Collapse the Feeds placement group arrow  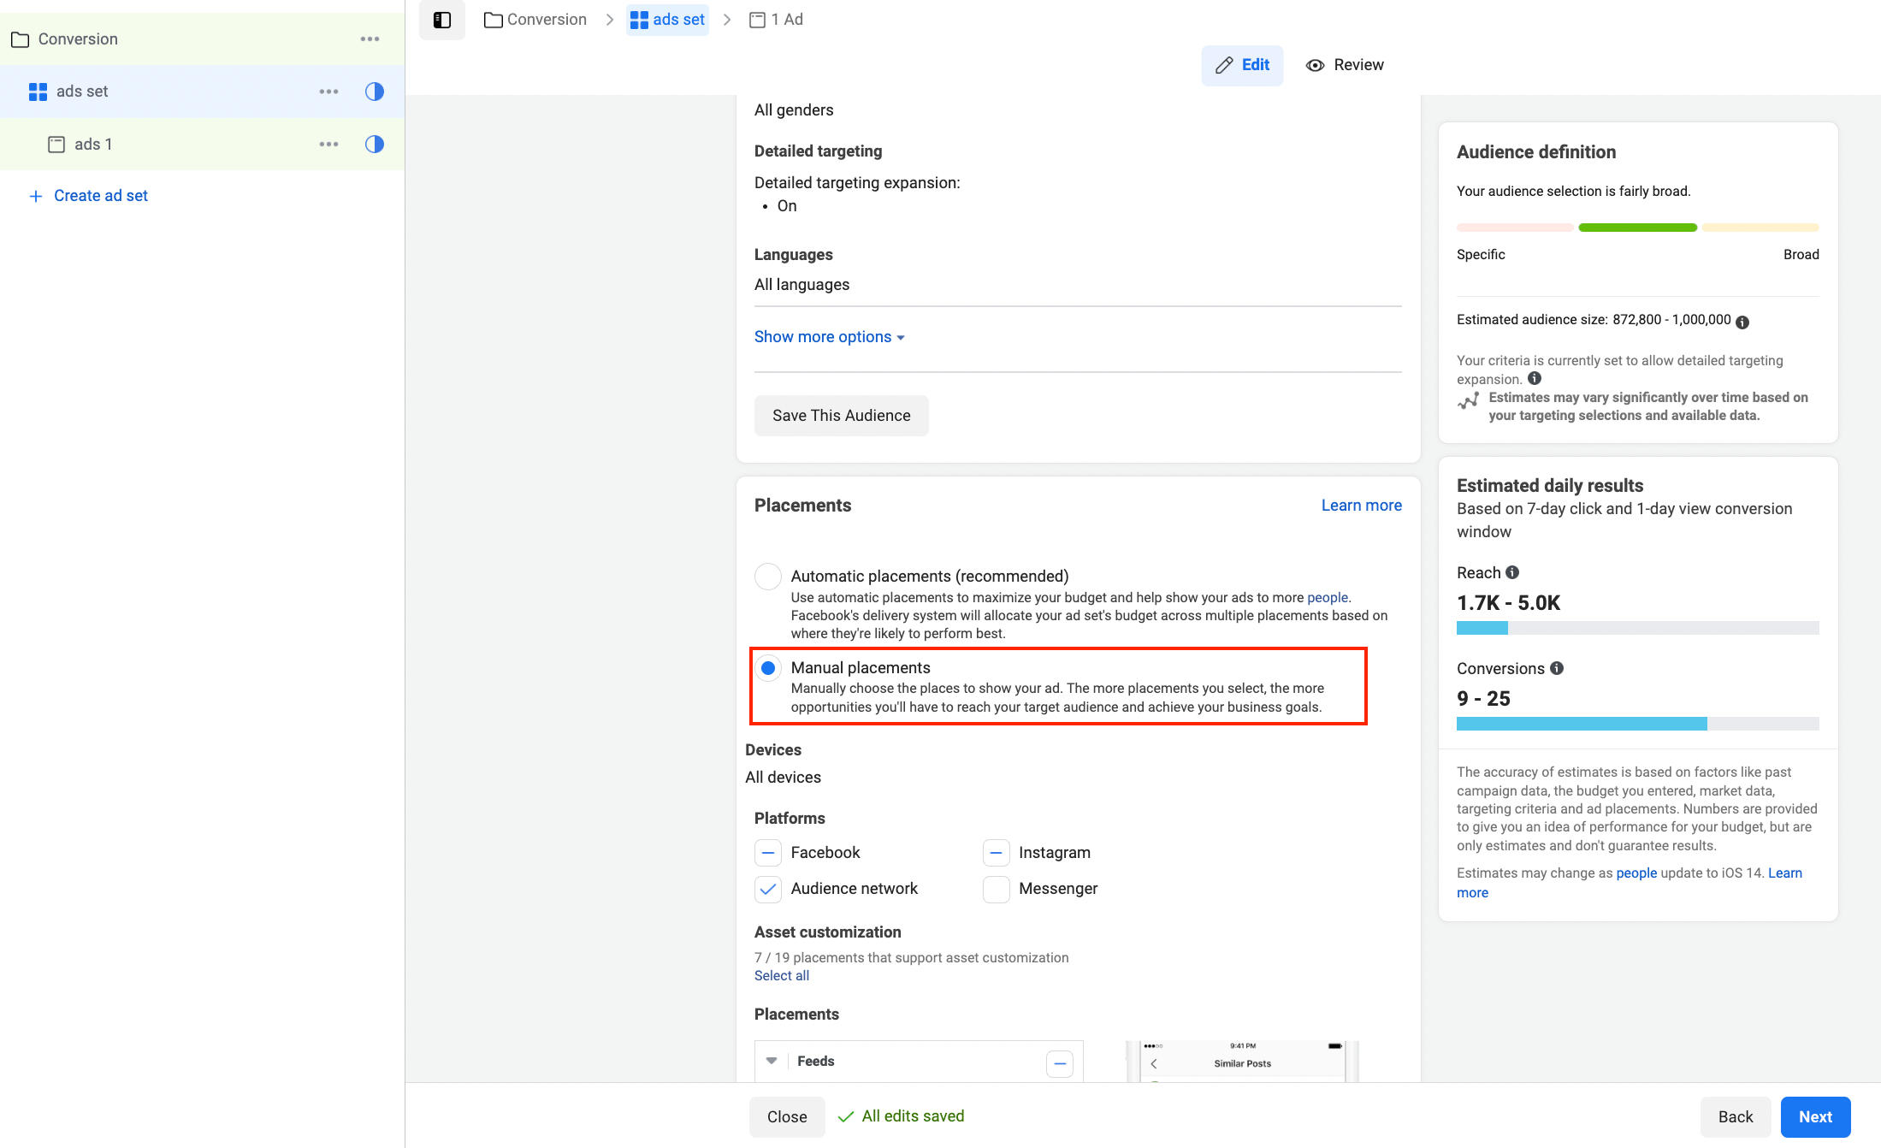772,1061
